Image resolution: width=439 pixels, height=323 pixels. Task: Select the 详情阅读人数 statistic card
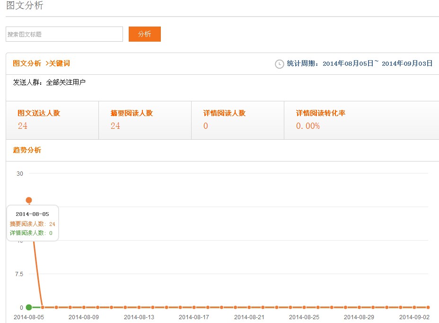(x=237, y=120)
